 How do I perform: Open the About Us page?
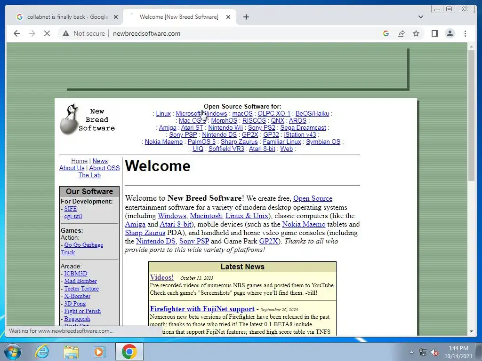point(72,168)
